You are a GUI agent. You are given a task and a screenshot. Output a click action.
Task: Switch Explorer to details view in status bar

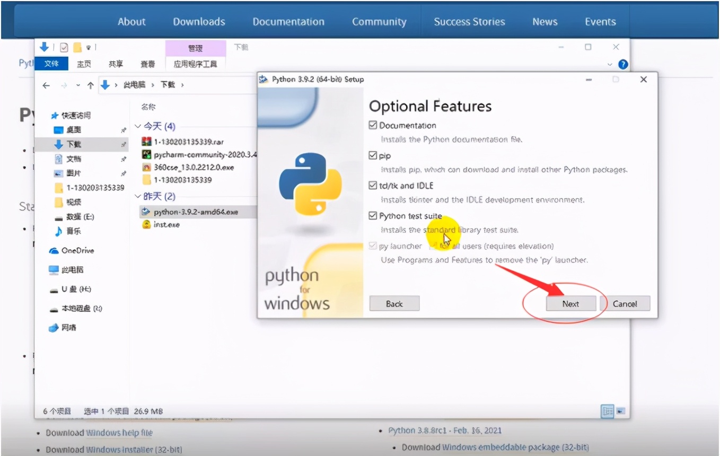(x=607, y=411)
